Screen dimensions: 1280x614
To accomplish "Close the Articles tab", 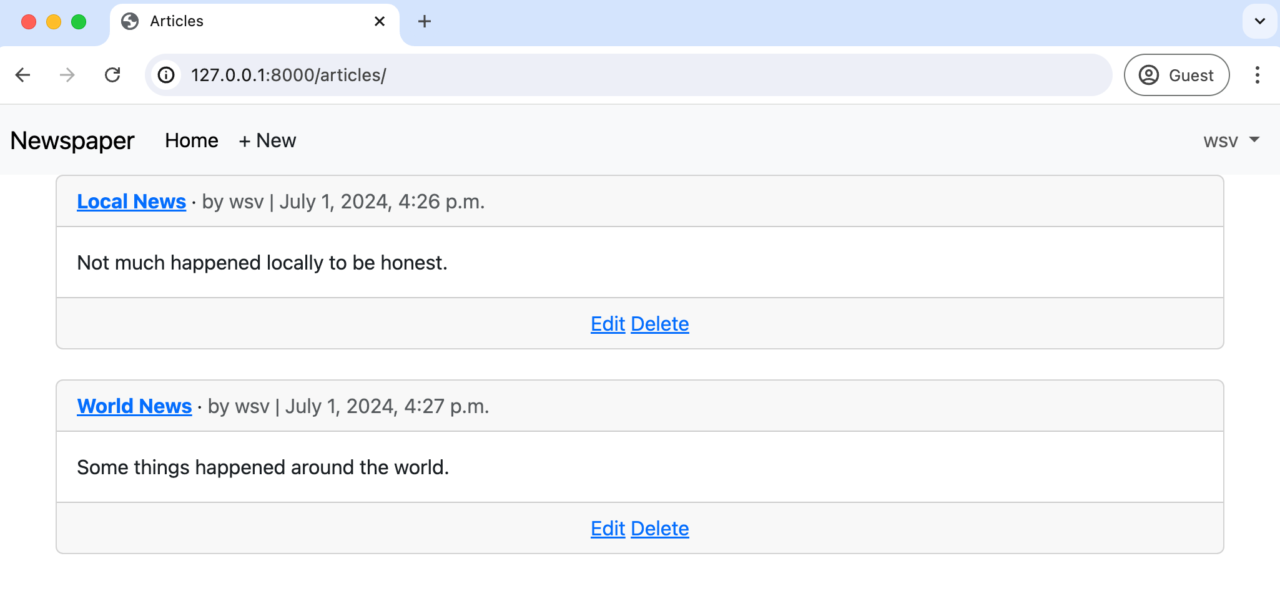I will [x=379, y=21].
